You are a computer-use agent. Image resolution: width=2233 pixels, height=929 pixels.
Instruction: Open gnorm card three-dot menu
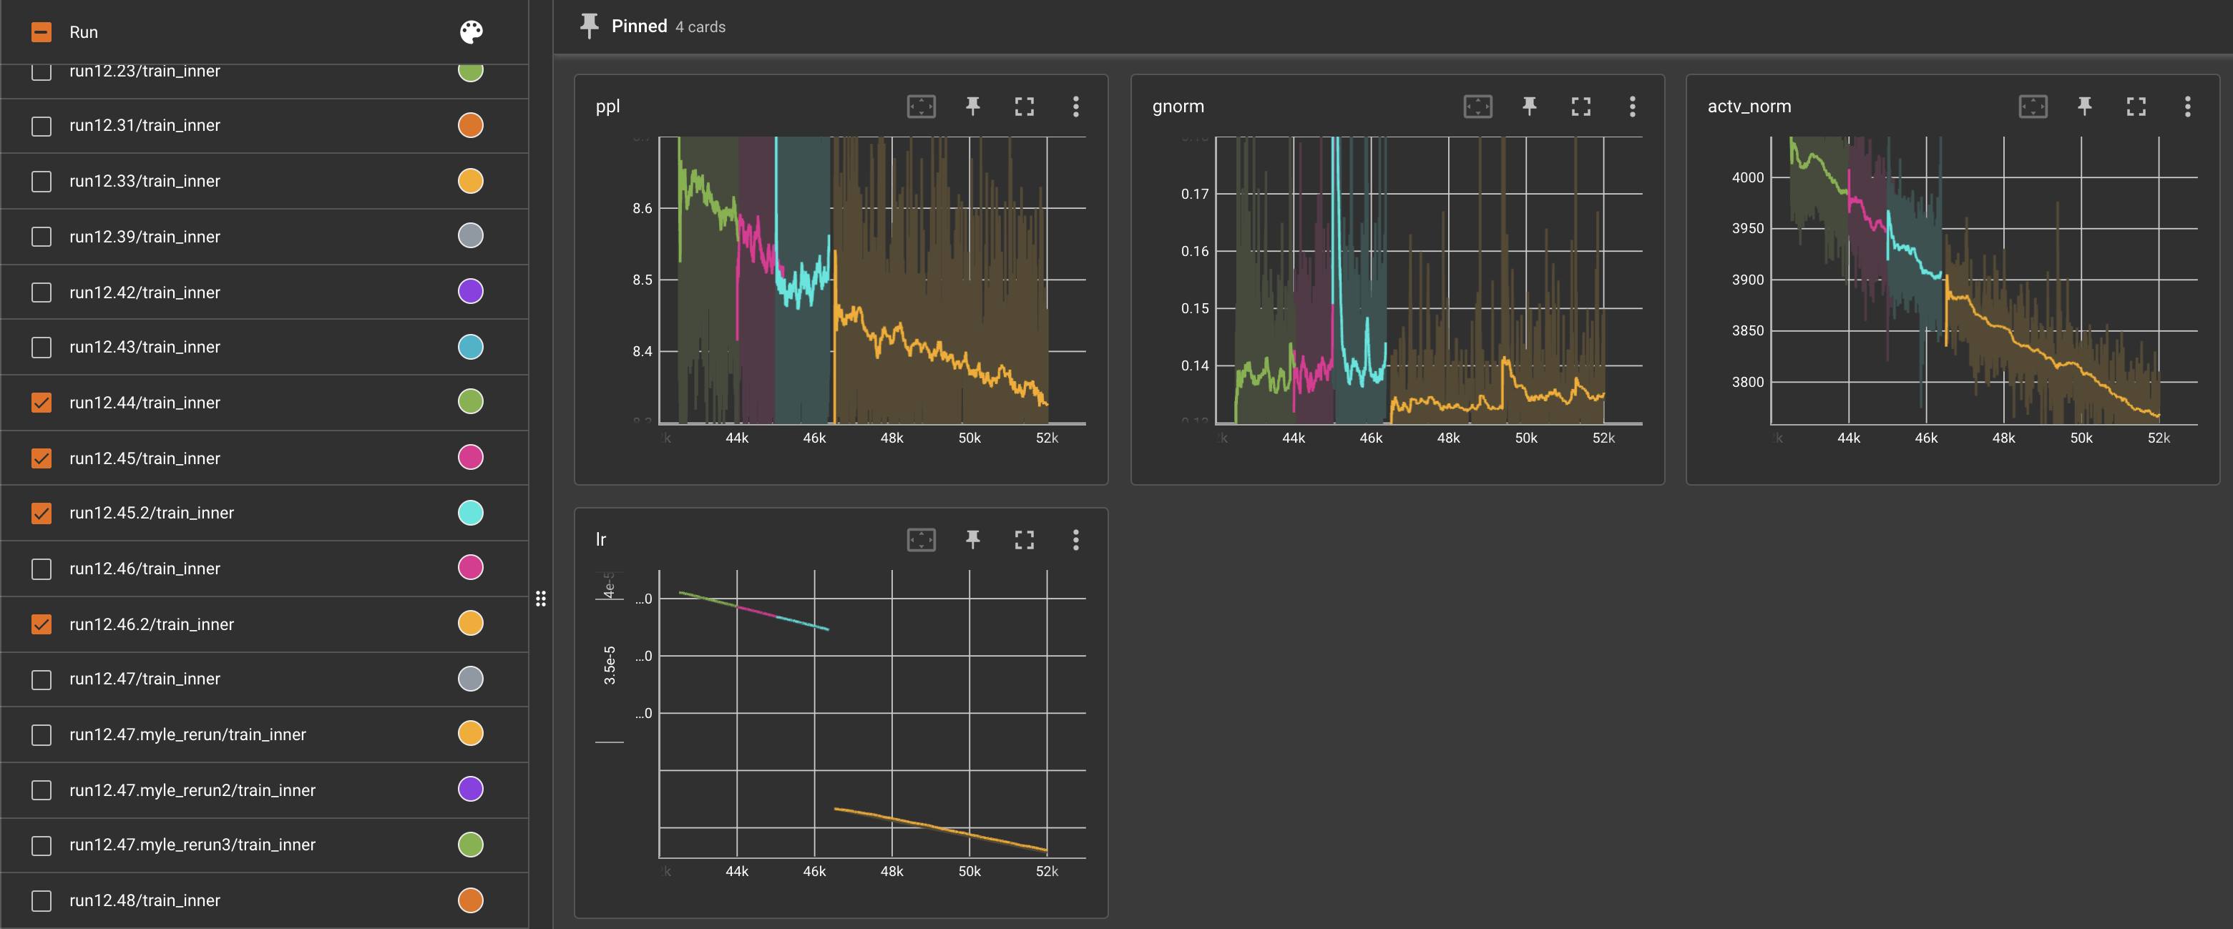(x=1632, y=107)
